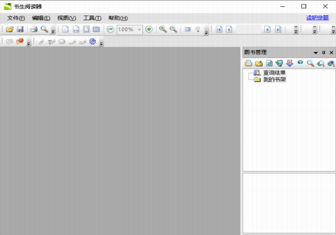Click the magnifier search icon in 图书管理 panel
The image size is (336, 235).
[x=310, y=63]
